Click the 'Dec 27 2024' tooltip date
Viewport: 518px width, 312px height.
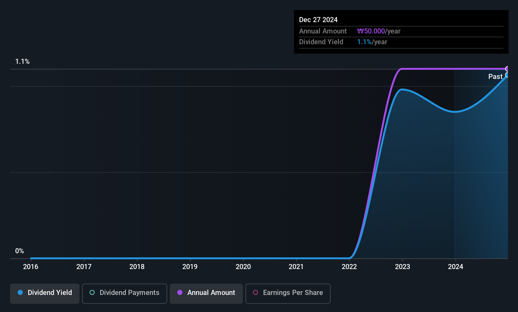coord(318,20)
